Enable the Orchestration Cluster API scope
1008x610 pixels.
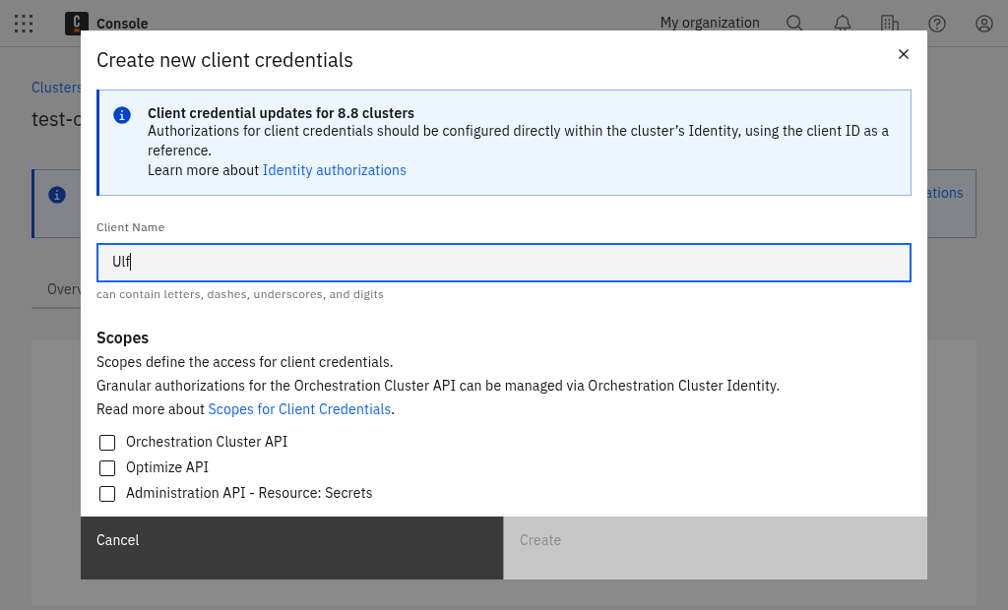tap(107, 443)
